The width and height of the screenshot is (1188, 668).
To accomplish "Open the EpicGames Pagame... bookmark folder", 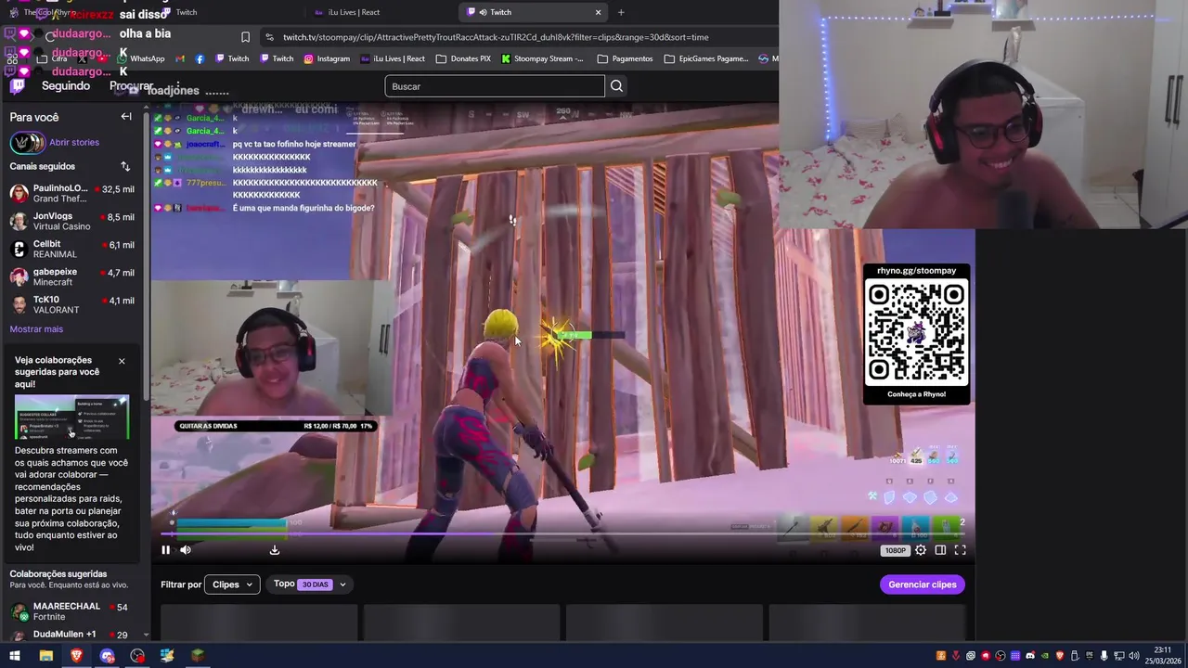I will point(706,58).
